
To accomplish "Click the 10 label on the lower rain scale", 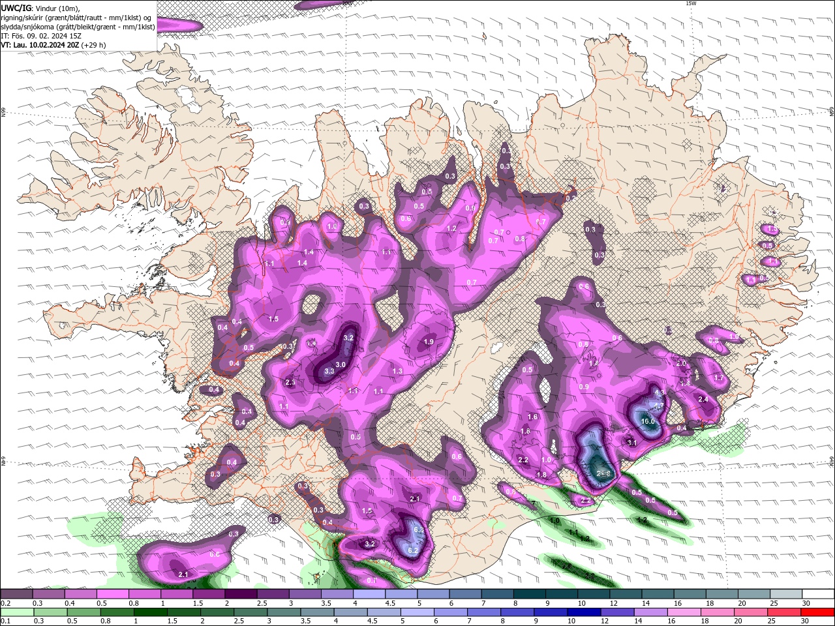I will coord(571,621).
